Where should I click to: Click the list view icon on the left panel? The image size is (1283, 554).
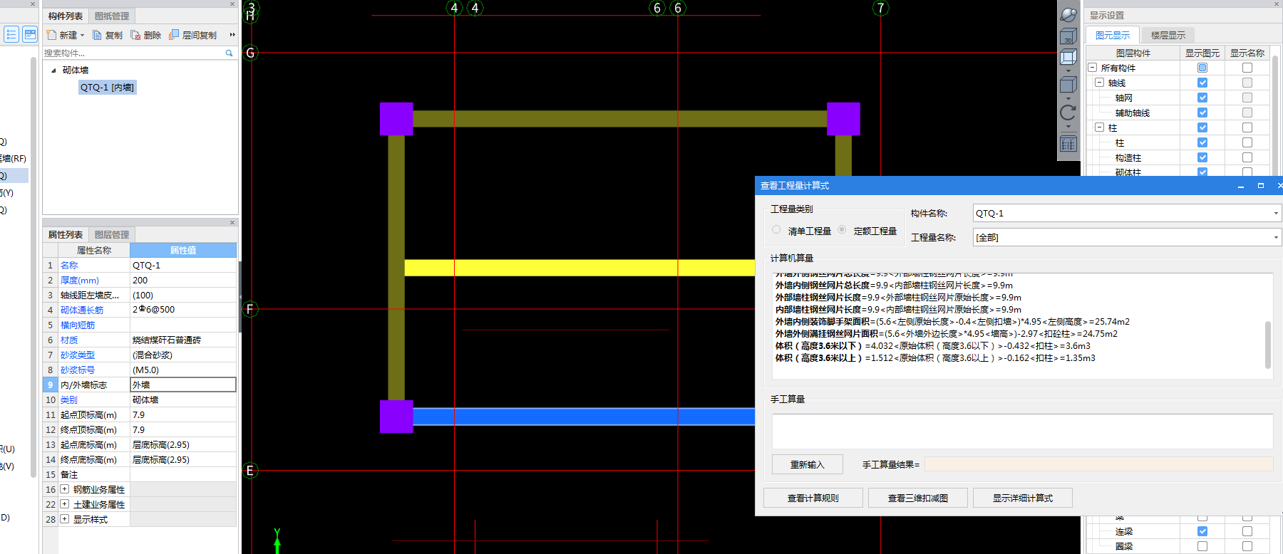click(x=11, y=34)
